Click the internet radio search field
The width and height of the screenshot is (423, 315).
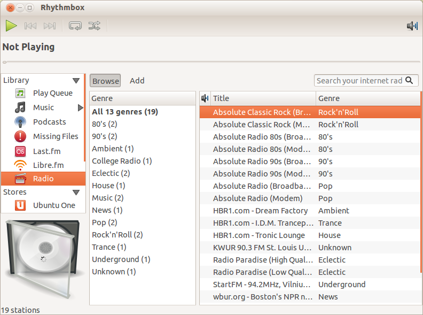[x=359, y=81]
